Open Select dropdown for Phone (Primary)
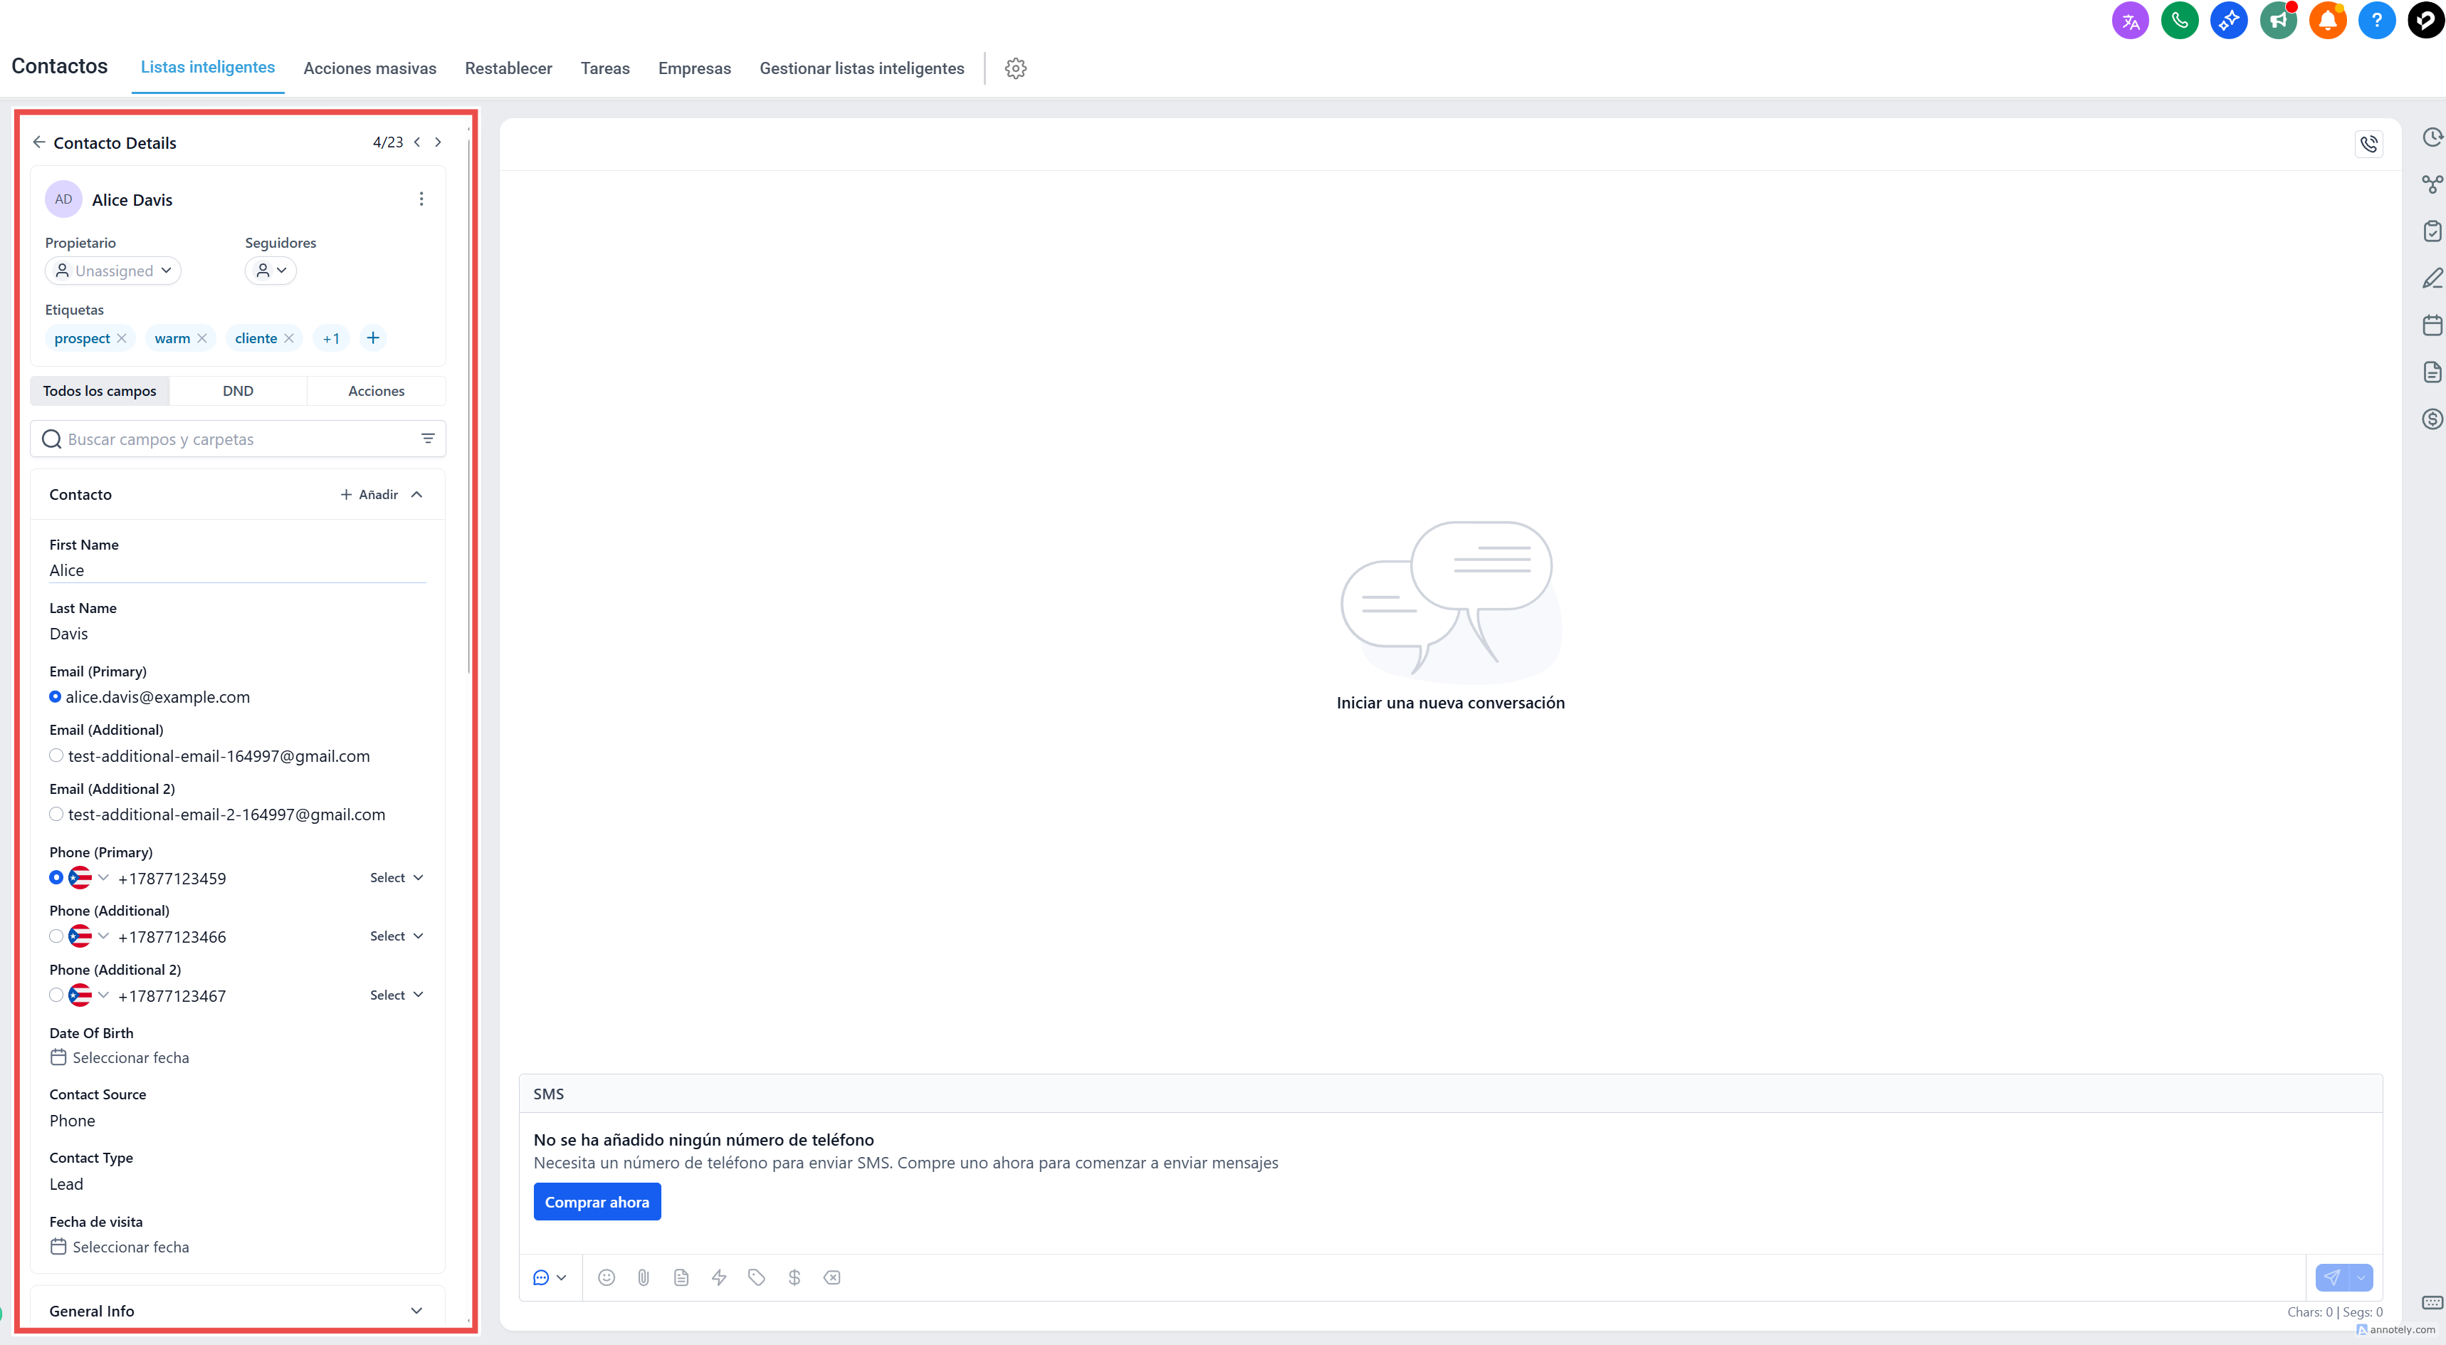The image size is (2446, 1345). (x=396, y=878)
